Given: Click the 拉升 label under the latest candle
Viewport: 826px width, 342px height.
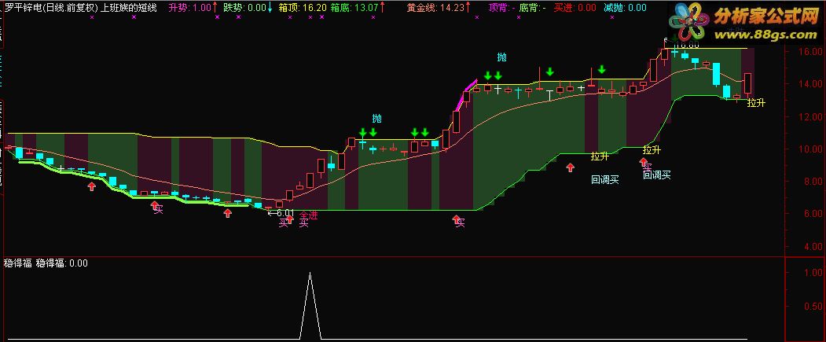Looking at the screenshot, I should [x=757, y=103].
